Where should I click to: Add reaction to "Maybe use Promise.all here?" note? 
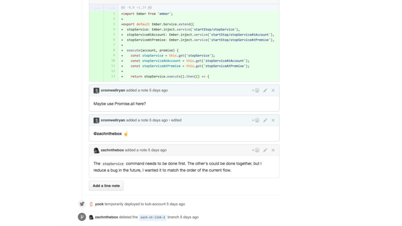tap(256, 90)
